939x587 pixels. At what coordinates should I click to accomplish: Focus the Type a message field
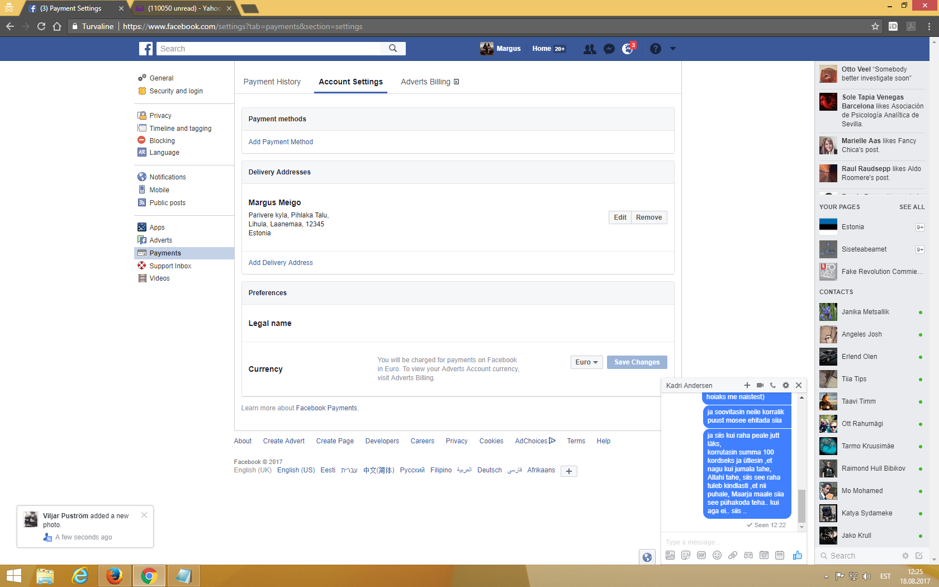732,542
